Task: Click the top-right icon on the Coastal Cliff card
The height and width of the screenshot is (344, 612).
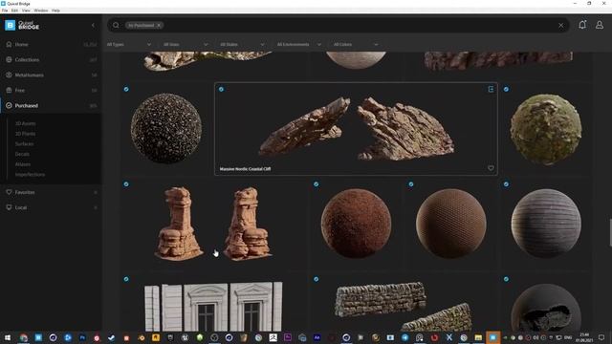Action: [x=491, y=89]
